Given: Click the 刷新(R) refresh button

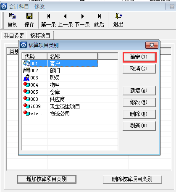Looking at the screenshot, I should 139,126.
